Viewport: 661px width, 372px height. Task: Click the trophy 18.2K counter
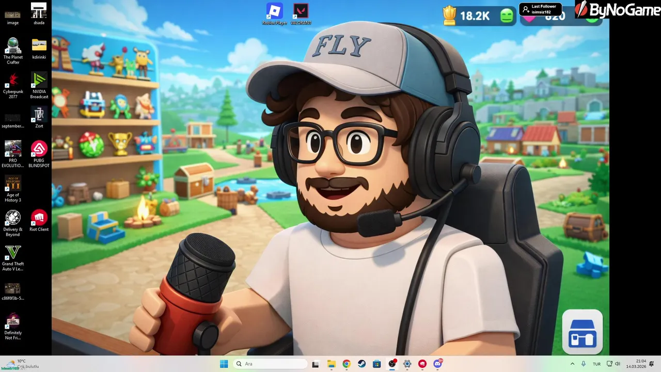[467, 16]
